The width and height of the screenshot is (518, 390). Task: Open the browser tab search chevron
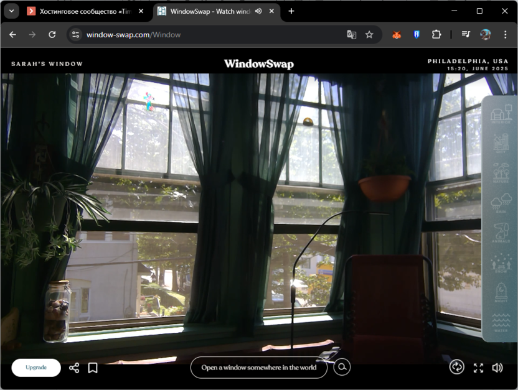11,11
